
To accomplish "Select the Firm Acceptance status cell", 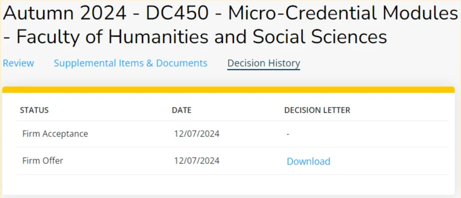I will tap(55, 134).
